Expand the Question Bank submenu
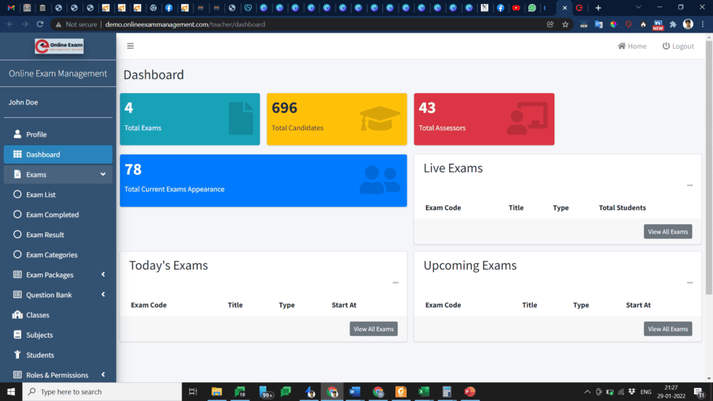 [x=104, y=294]
